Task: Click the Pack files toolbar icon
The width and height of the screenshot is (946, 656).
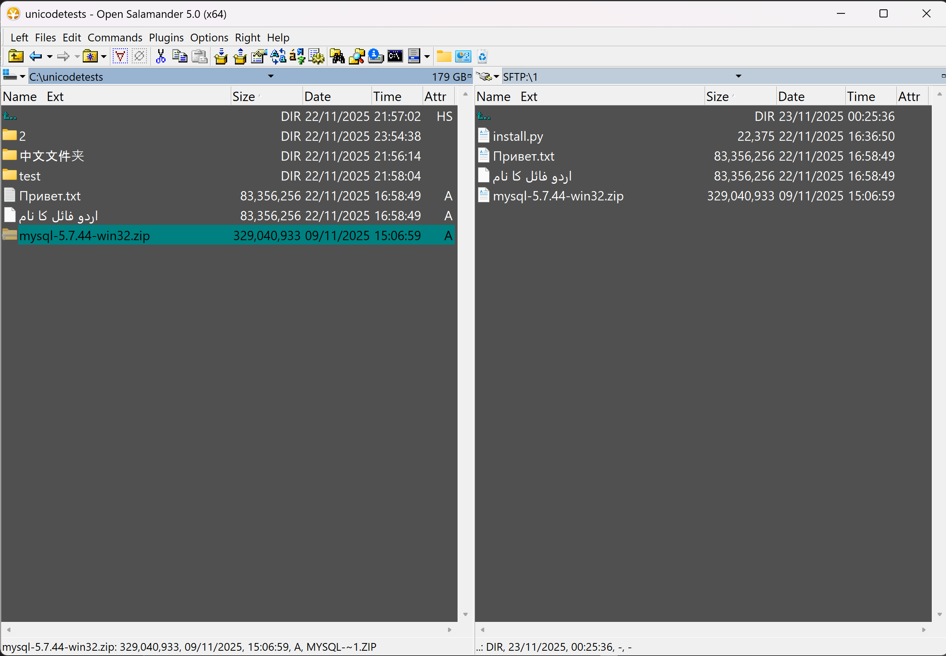Action: [221, 56]
